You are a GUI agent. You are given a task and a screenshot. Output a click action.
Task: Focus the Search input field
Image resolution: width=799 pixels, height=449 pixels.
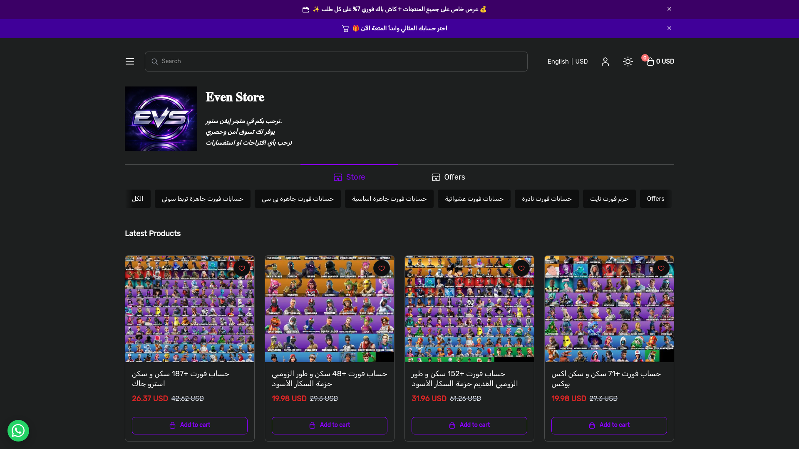(336, 62)
